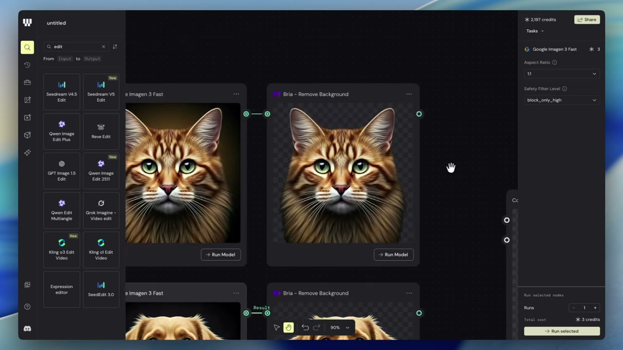
Task: Open the history clock icon
Action: point(27,65)
